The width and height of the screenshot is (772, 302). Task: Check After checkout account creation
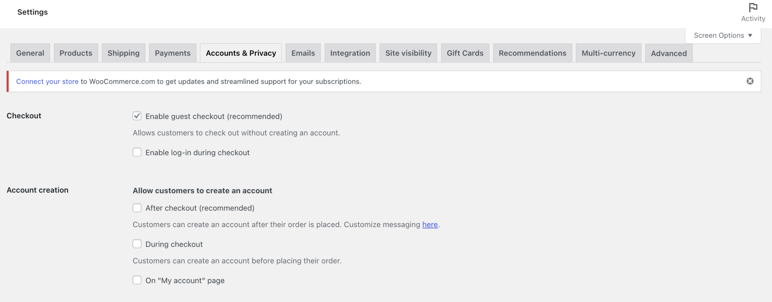click(x=137, y=208)
